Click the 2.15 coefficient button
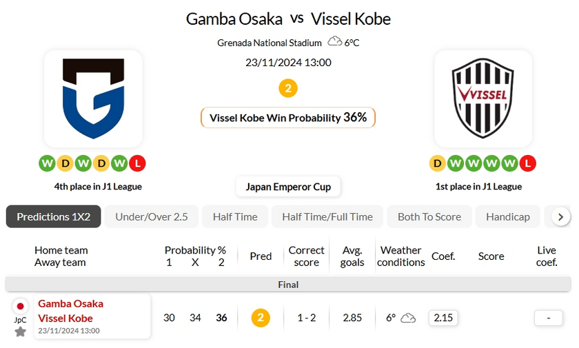579x348 pixels. (443, 318)
